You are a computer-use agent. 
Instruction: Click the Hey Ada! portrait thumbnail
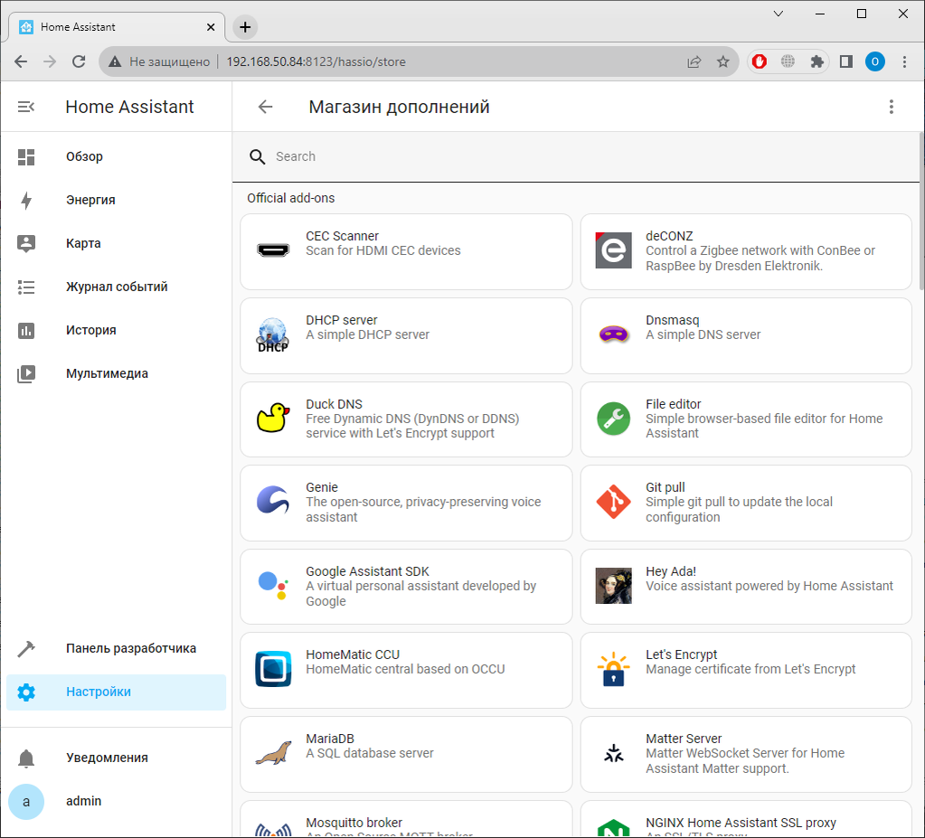pyautogui.click(x=614, y=586)
